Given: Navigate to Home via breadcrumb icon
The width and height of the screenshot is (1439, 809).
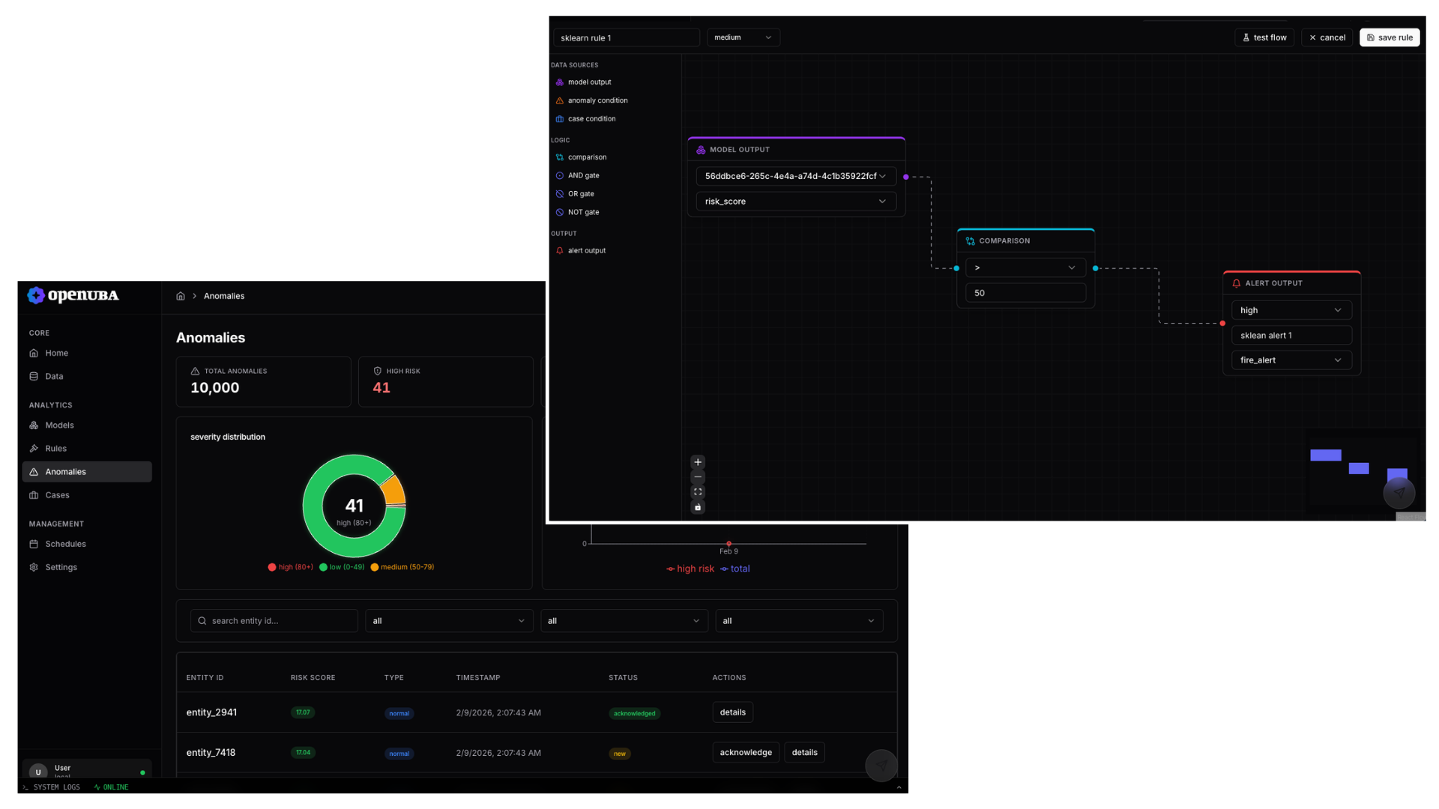Looking at the screenshot, I should click(x=181, y=296).
